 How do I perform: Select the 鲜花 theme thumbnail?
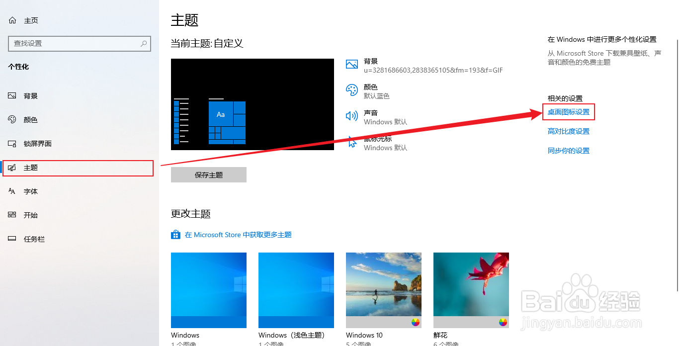471,290
